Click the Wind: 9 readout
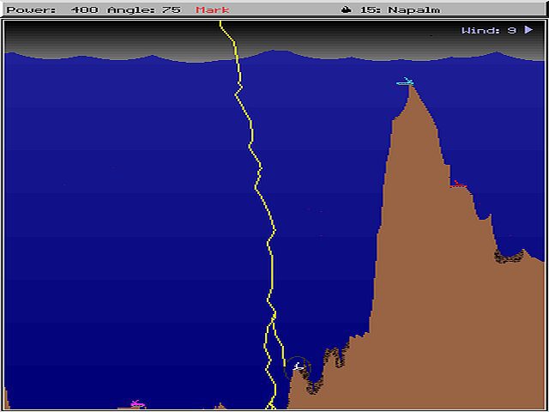Viewport: 549px width, 412px height. [x=489, y=31]
